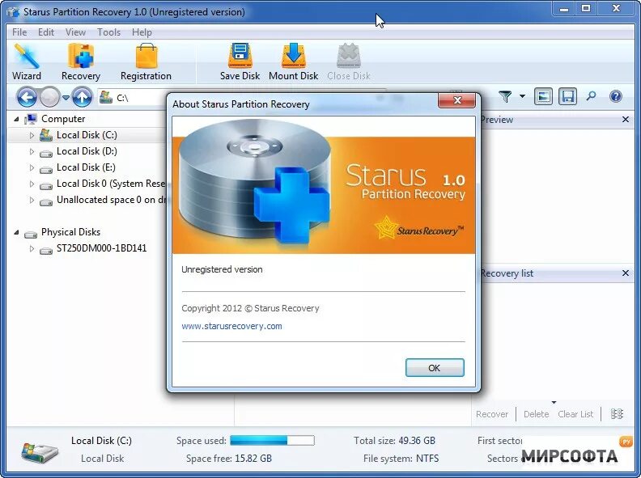
Task: Open the View menu
Action: [75, 32]
